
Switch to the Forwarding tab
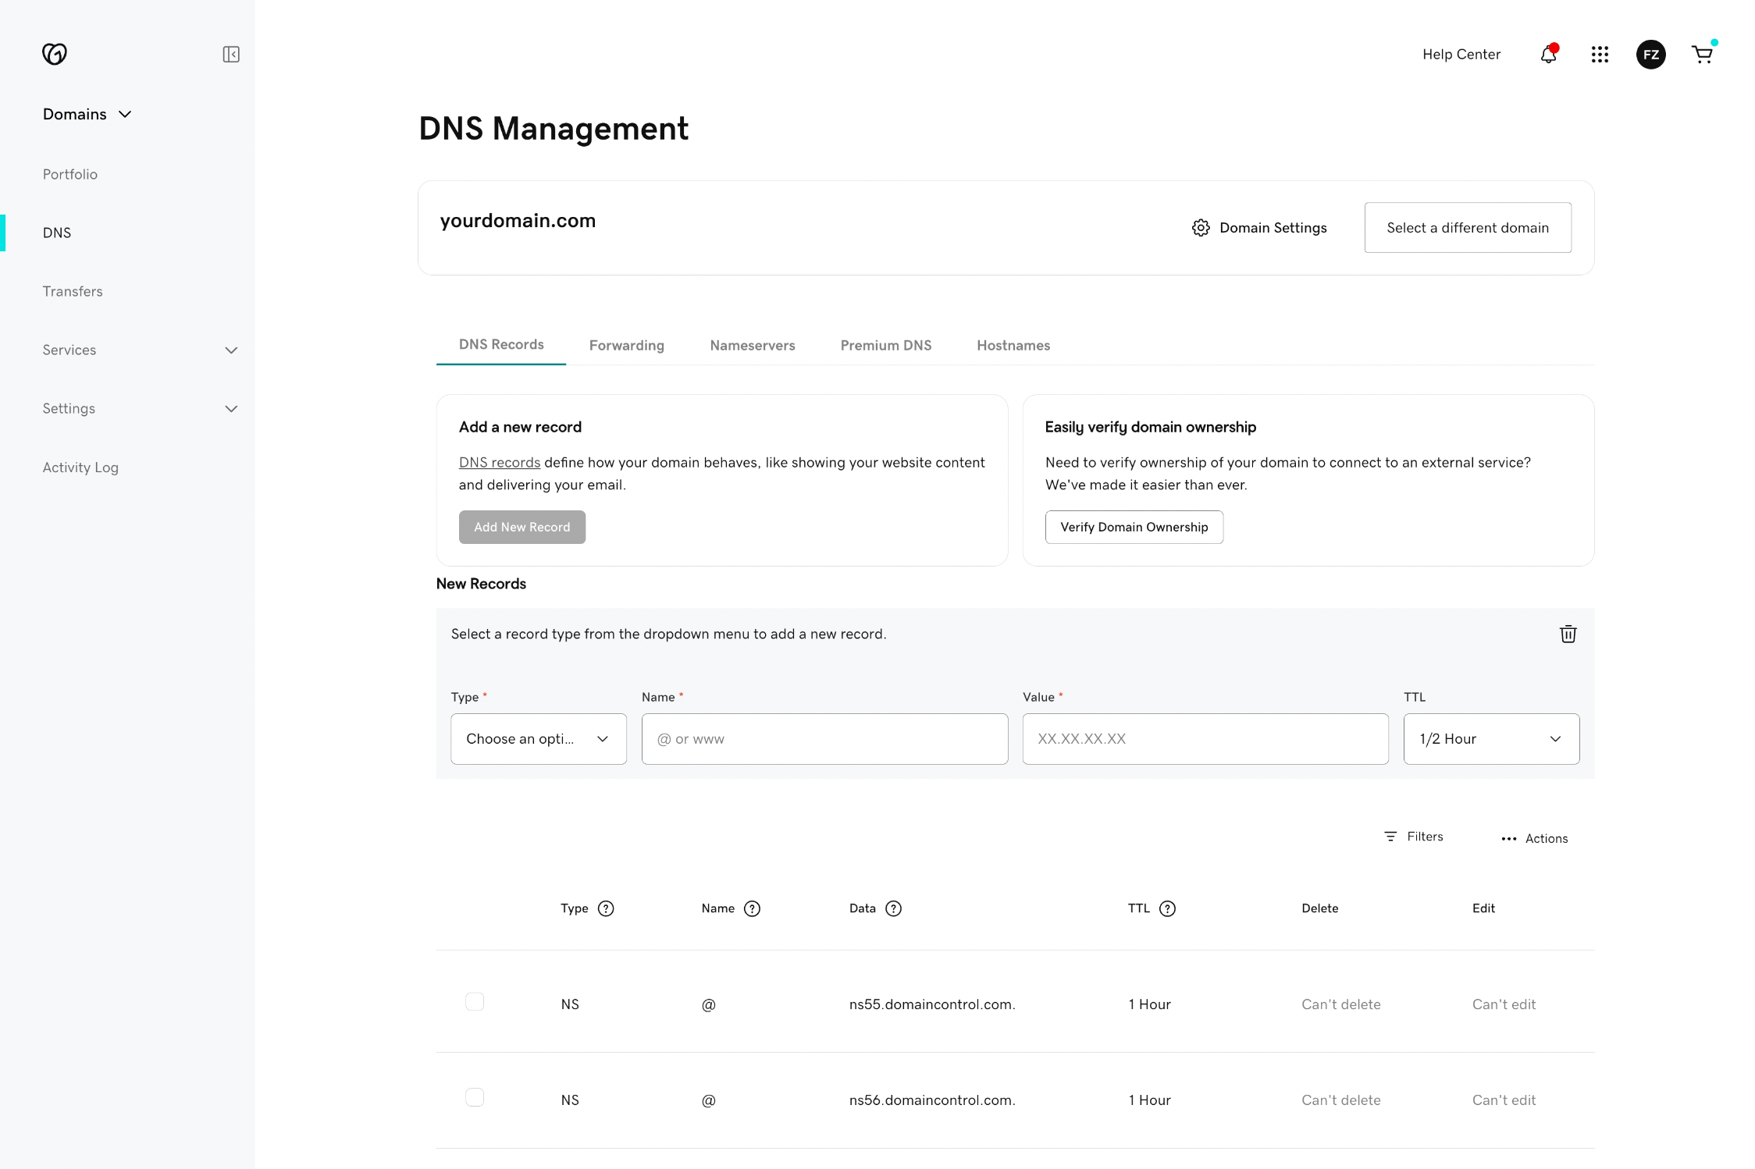coord(626,346)
